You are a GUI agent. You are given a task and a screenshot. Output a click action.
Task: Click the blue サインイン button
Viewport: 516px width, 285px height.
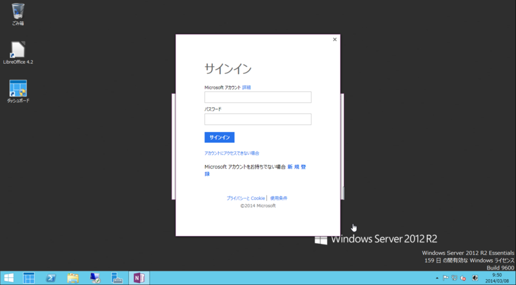click(x=219, y=137)
